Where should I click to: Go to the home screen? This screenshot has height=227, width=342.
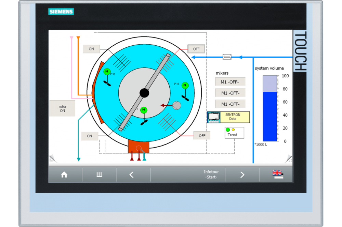pos(64,175)
